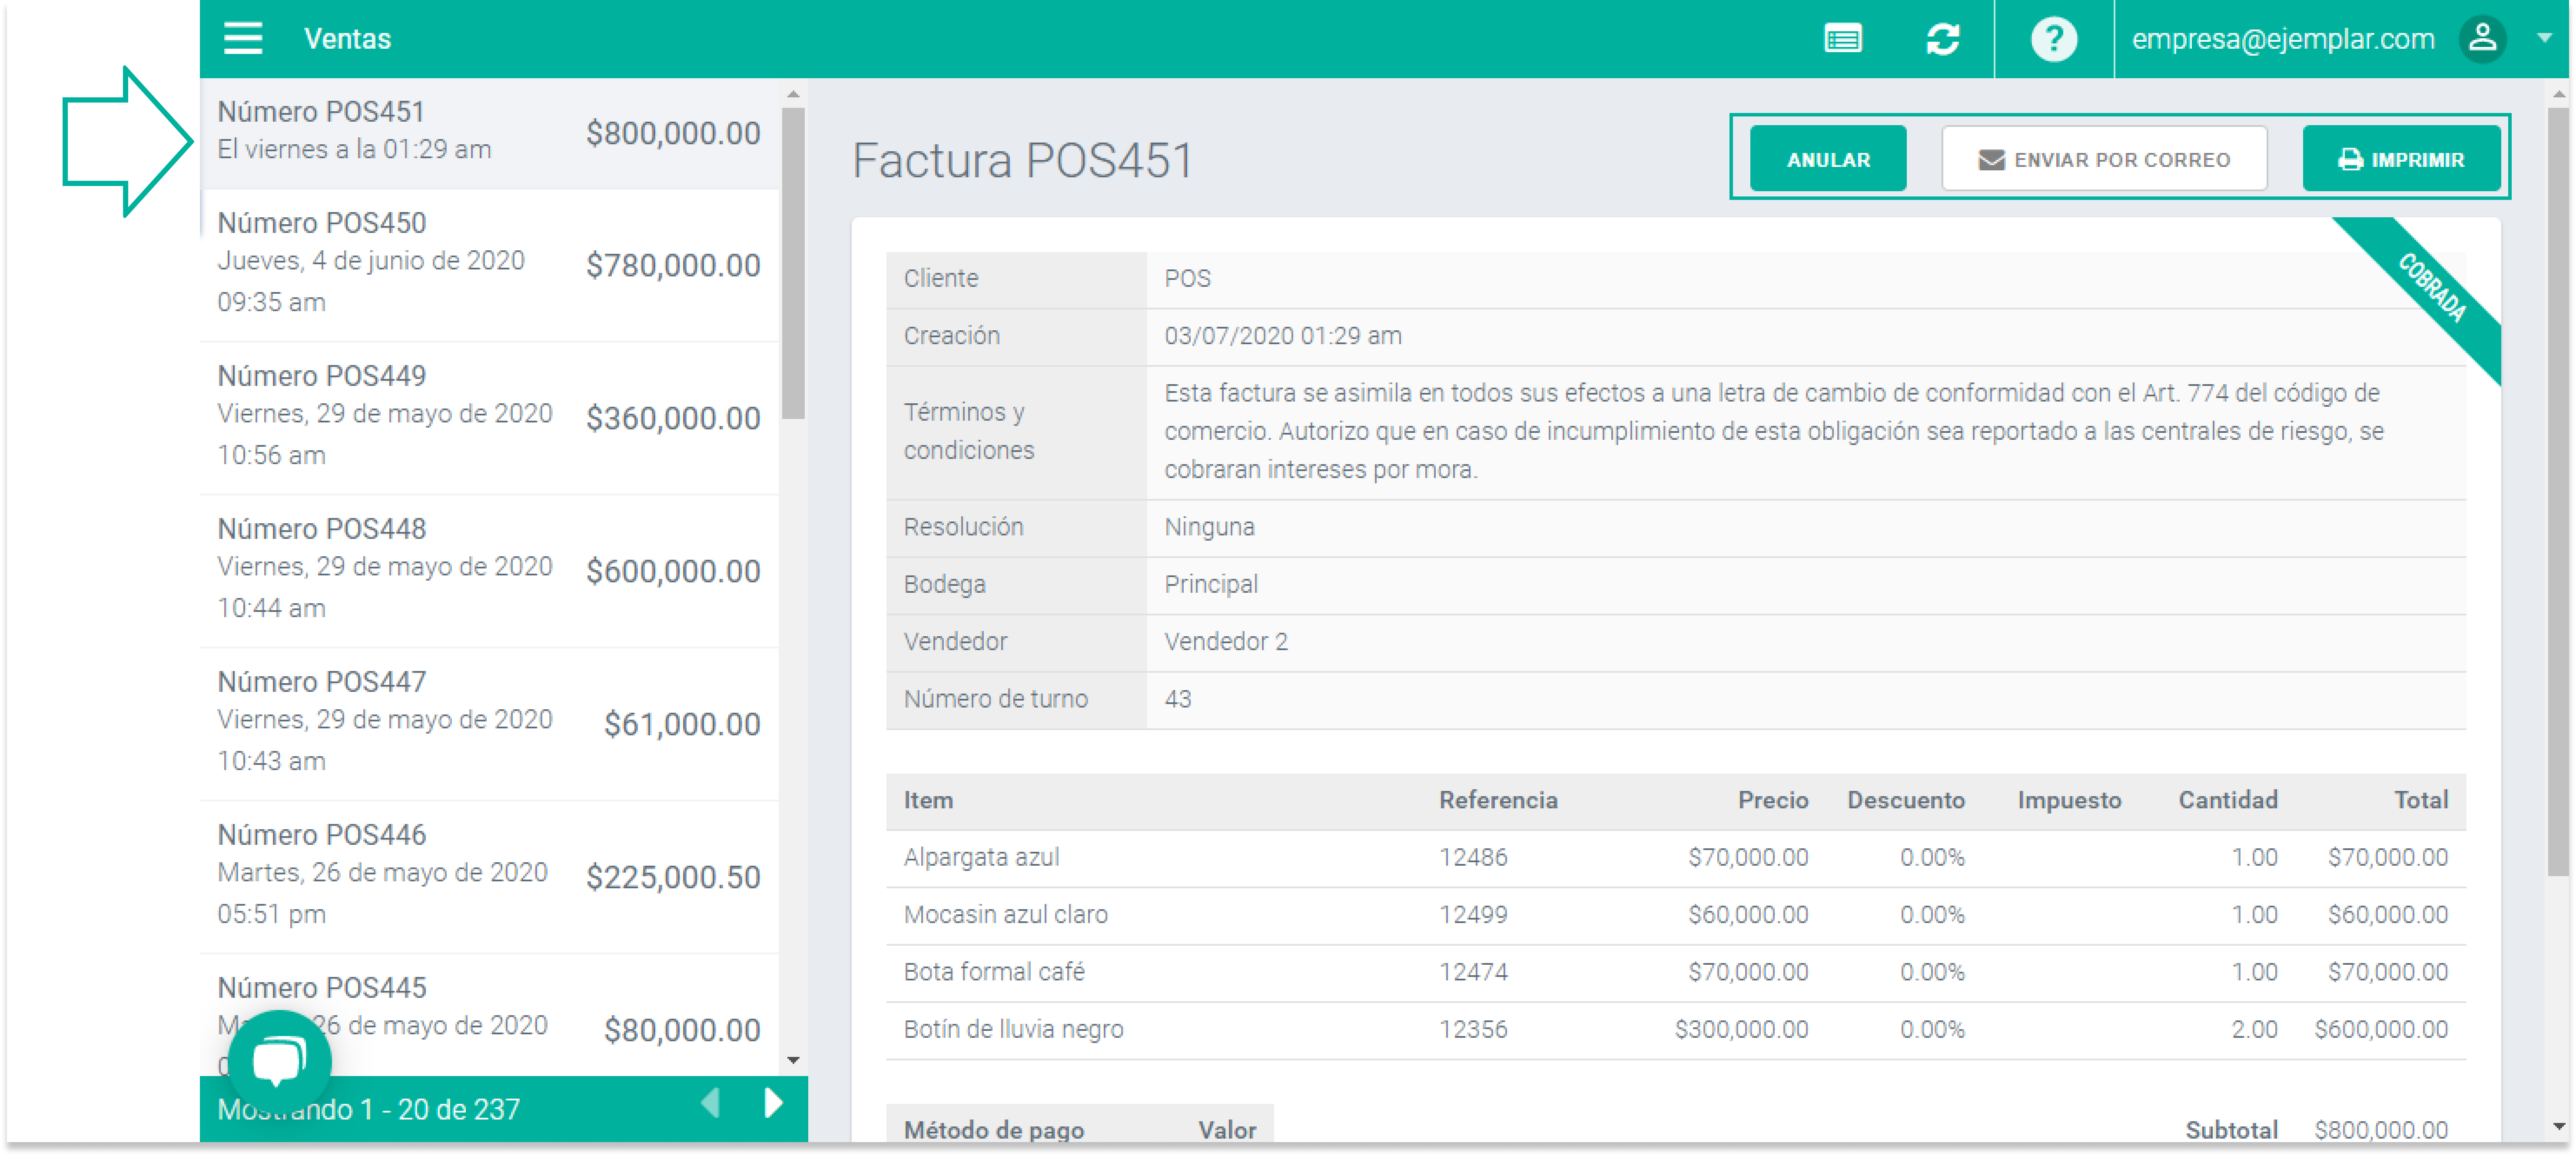Click the Impuesto column header

[2069, 800]
